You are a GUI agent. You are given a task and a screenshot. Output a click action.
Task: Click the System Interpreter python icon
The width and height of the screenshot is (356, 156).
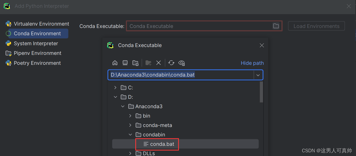(x=8, y=43)
